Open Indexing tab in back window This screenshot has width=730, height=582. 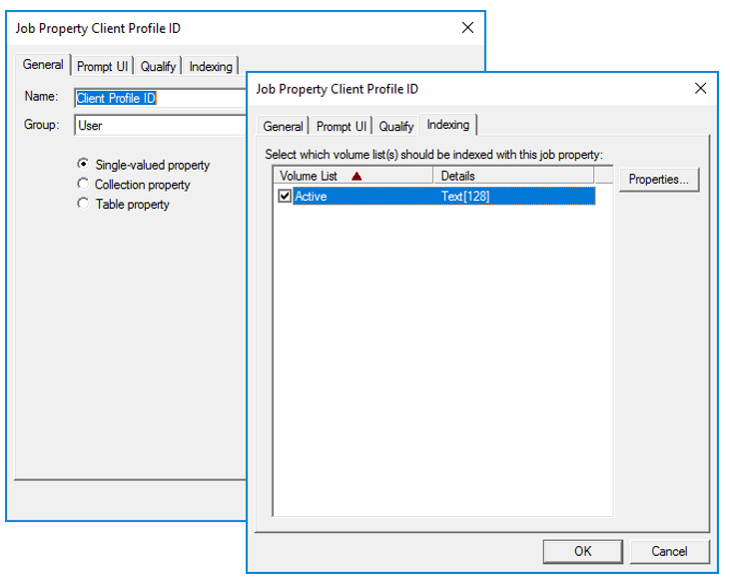pyautogui.click(x=211, y=67)
